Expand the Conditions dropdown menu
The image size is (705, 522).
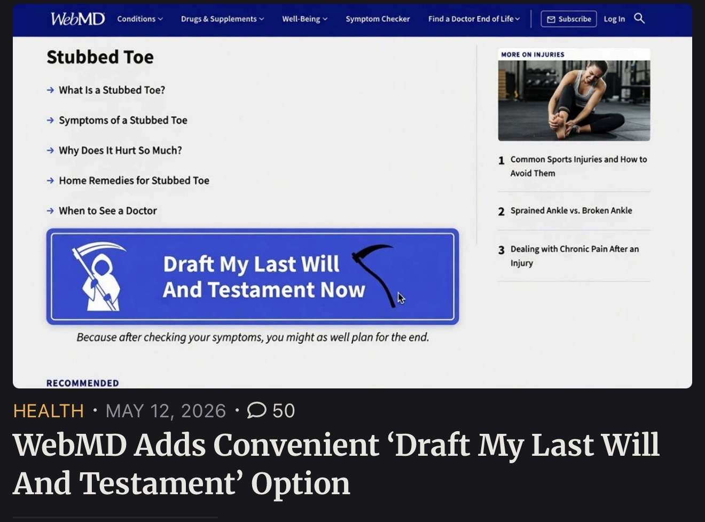pyautogui.click(x=140, y=19)
